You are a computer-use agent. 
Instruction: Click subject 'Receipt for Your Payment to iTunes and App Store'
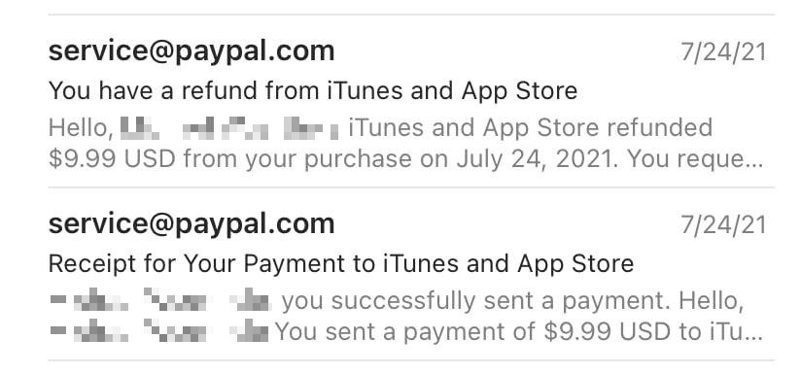coord(341,264)
